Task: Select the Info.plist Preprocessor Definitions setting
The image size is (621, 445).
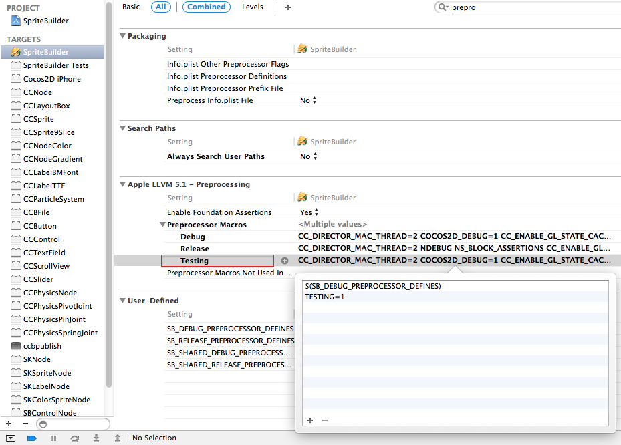Action: click(227, 76)
